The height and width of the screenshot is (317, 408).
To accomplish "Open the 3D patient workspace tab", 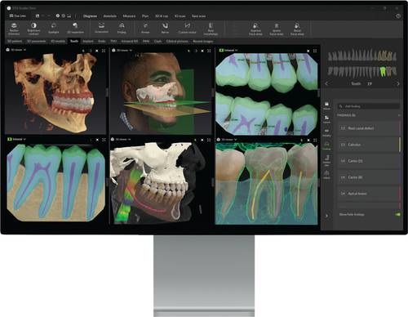I will 15,41.
